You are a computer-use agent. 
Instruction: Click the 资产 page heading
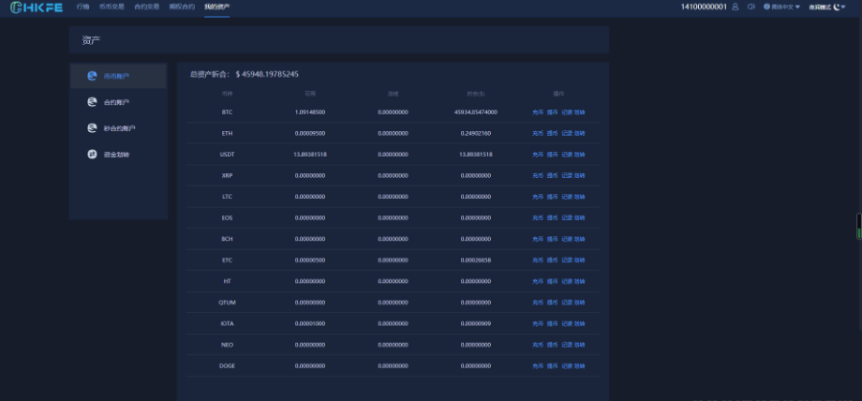coord(91,40)
